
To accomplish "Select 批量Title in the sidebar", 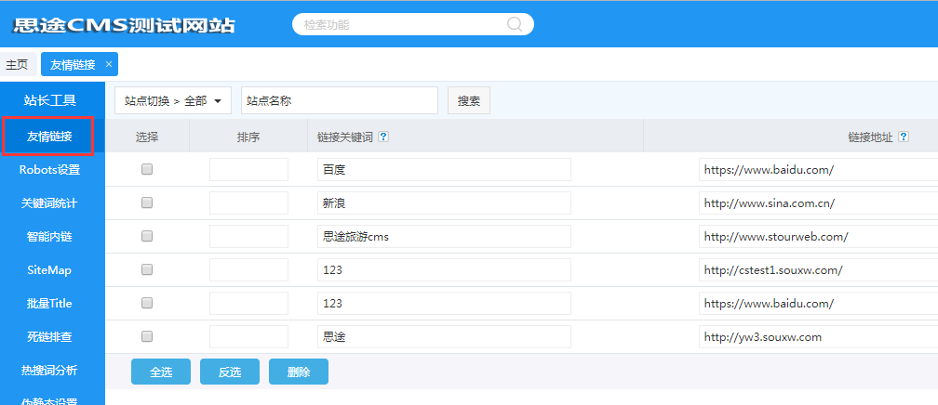I will [x=49, y=304].
